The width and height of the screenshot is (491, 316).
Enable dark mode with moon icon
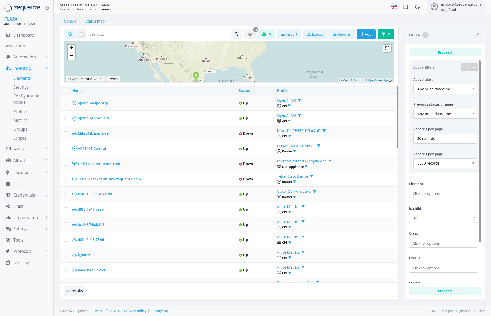[417, 7]
